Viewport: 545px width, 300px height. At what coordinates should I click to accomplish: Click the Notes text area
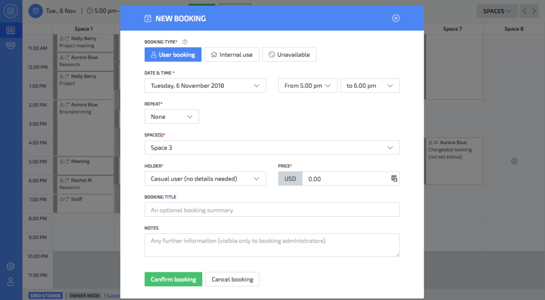272,245
